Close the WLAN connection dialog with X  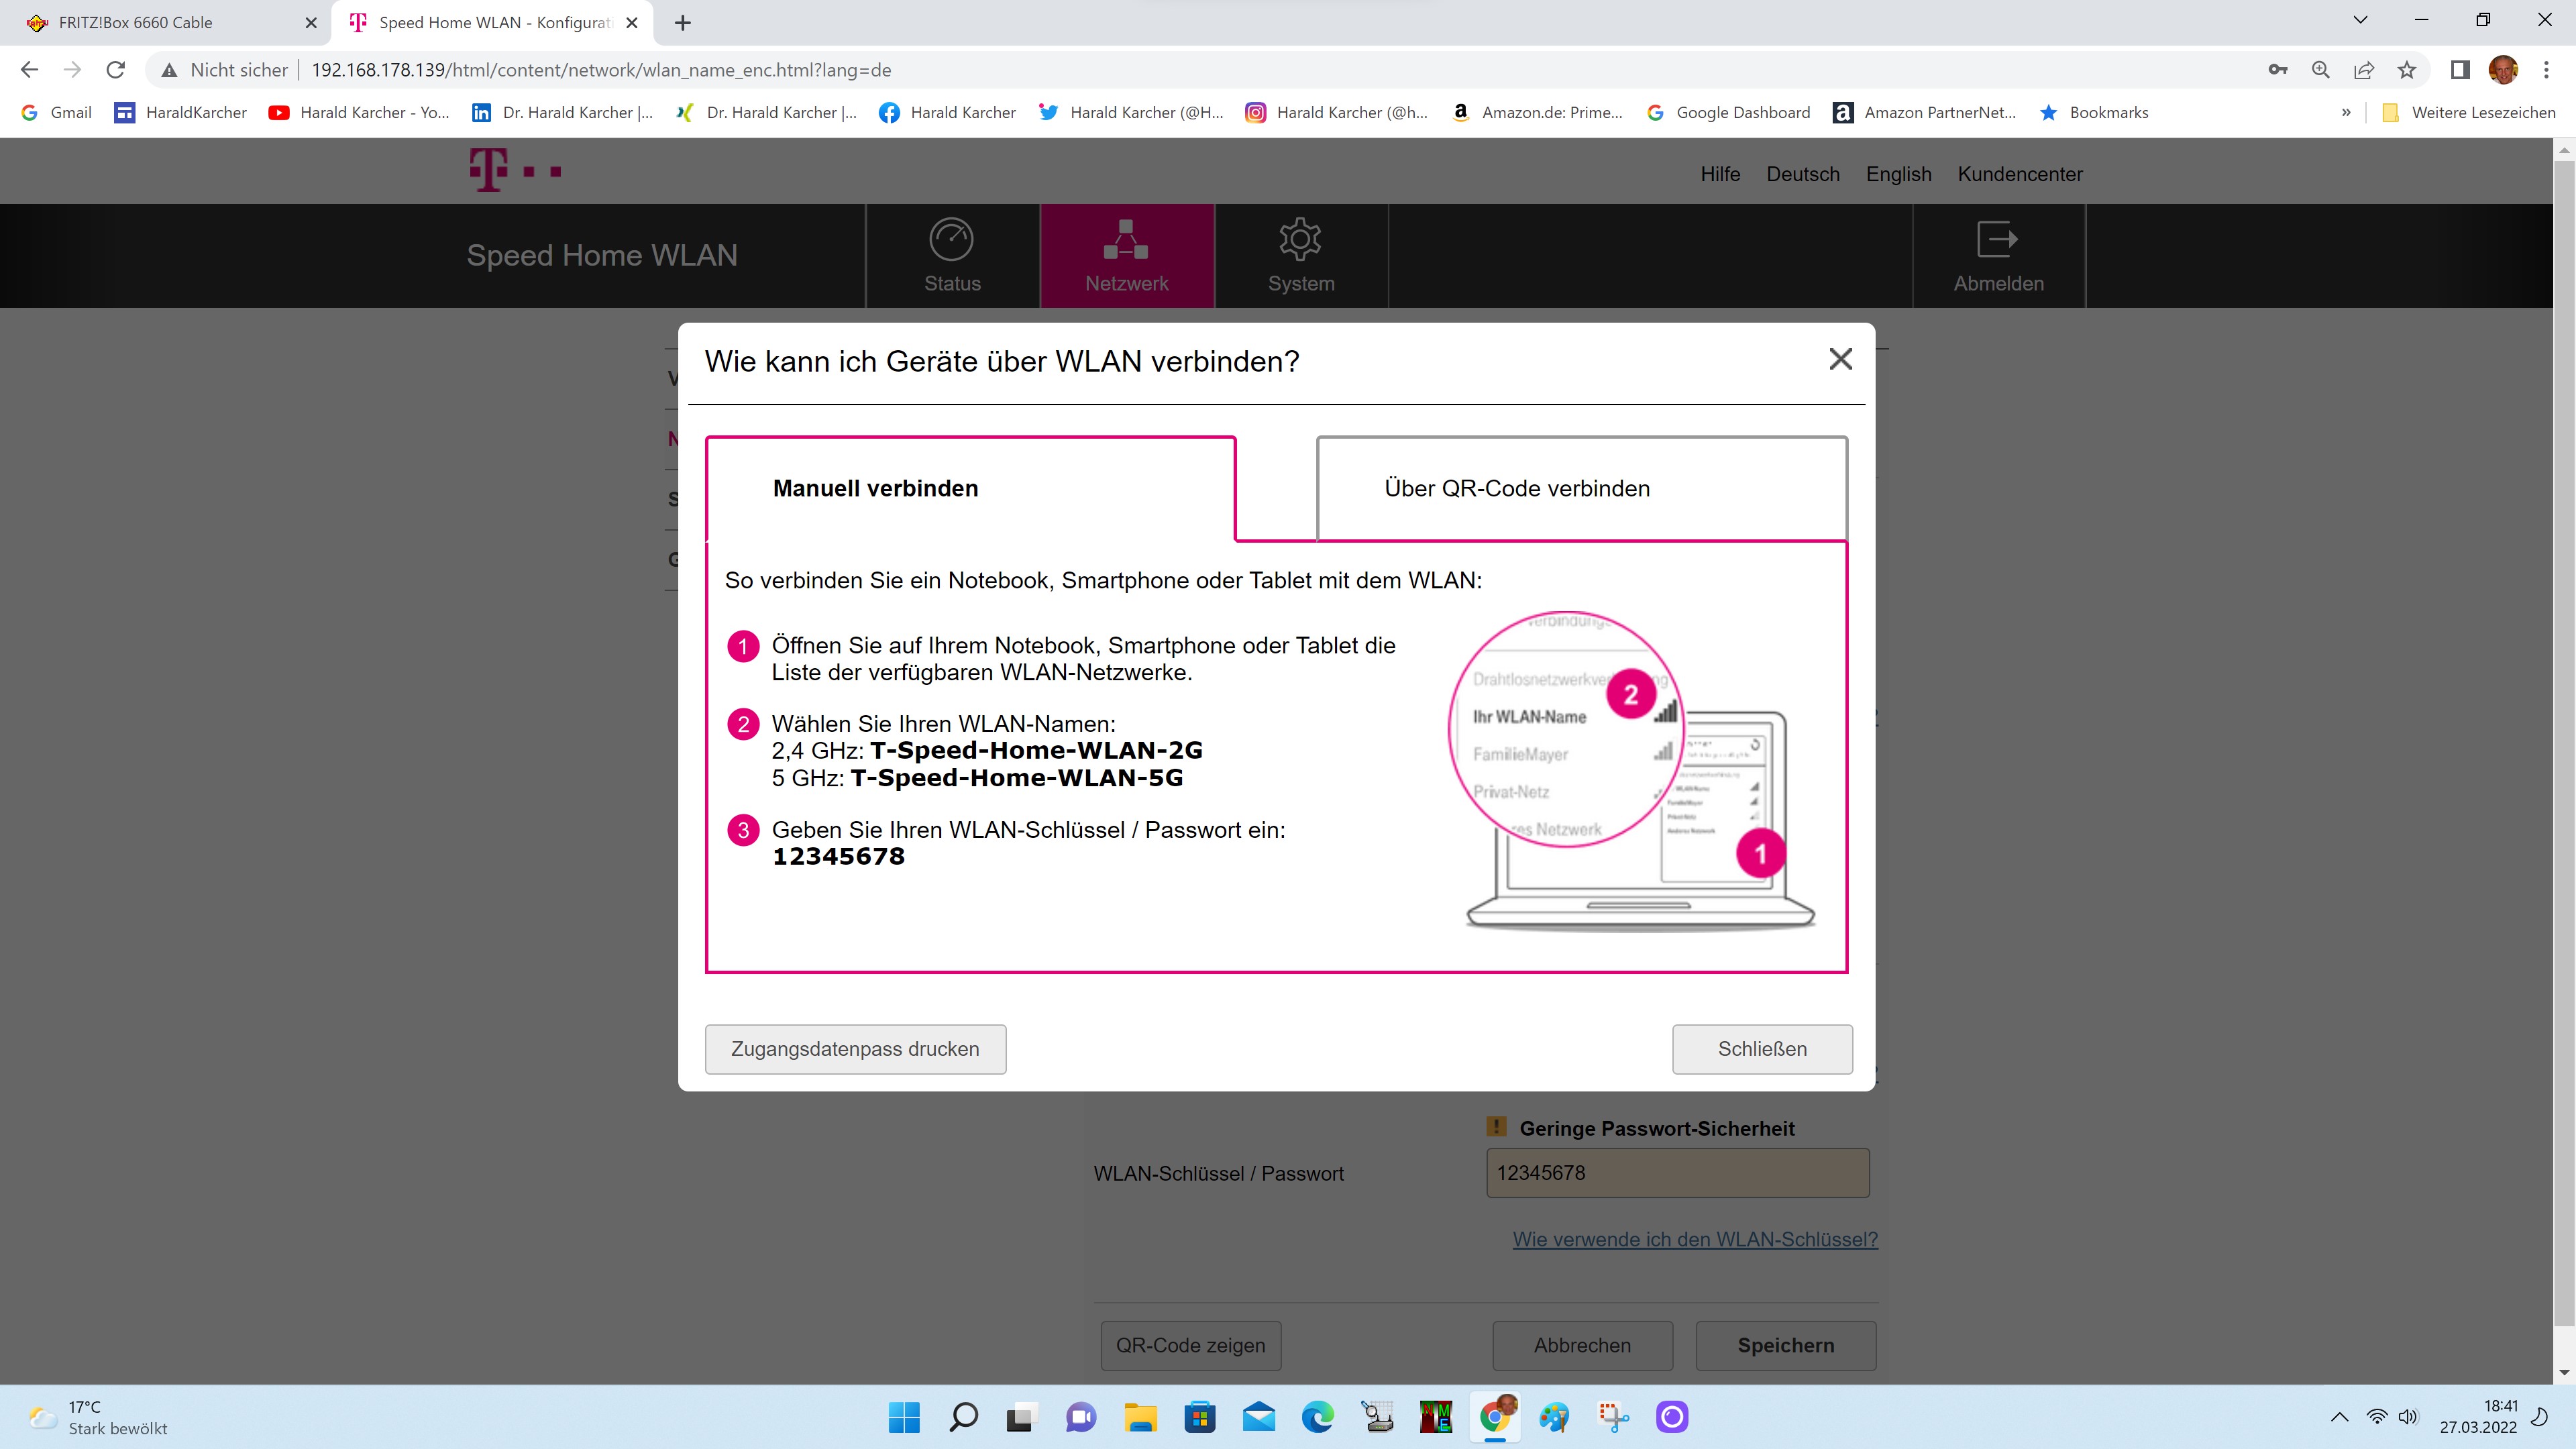click(1840, 359)
